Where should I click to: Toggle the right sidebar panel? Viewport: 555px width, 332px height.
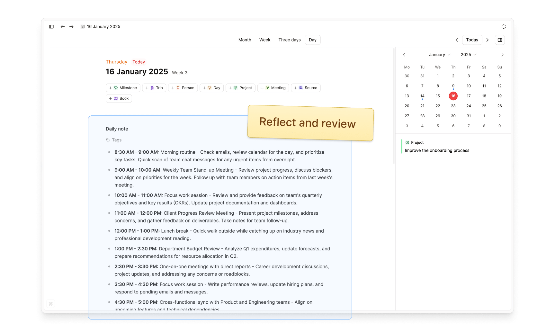(x=500, y=40)
